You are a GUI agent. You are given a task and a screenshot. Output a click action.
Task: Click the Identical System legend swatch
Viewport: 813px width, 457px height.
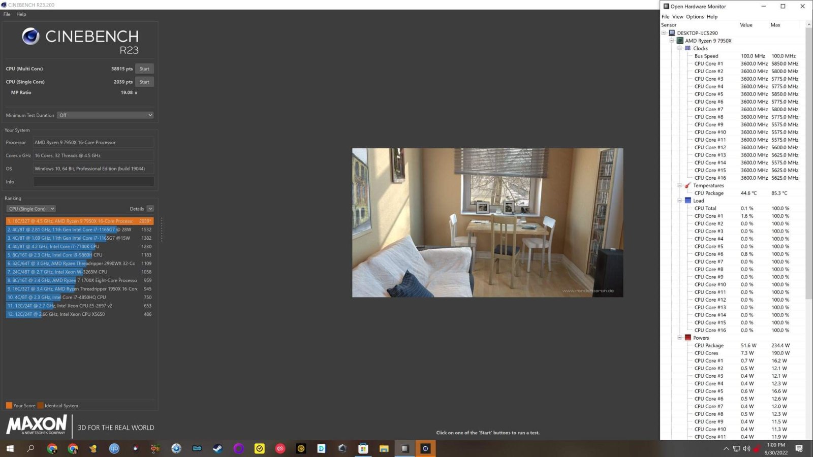[41, 406]
